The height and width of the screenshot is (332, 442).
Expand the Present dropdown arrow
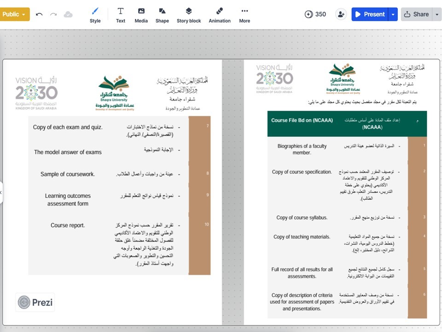pos(393,14)
